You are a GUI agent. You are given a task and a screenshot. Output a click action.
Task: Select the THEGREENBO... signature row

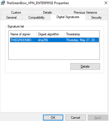54,40
